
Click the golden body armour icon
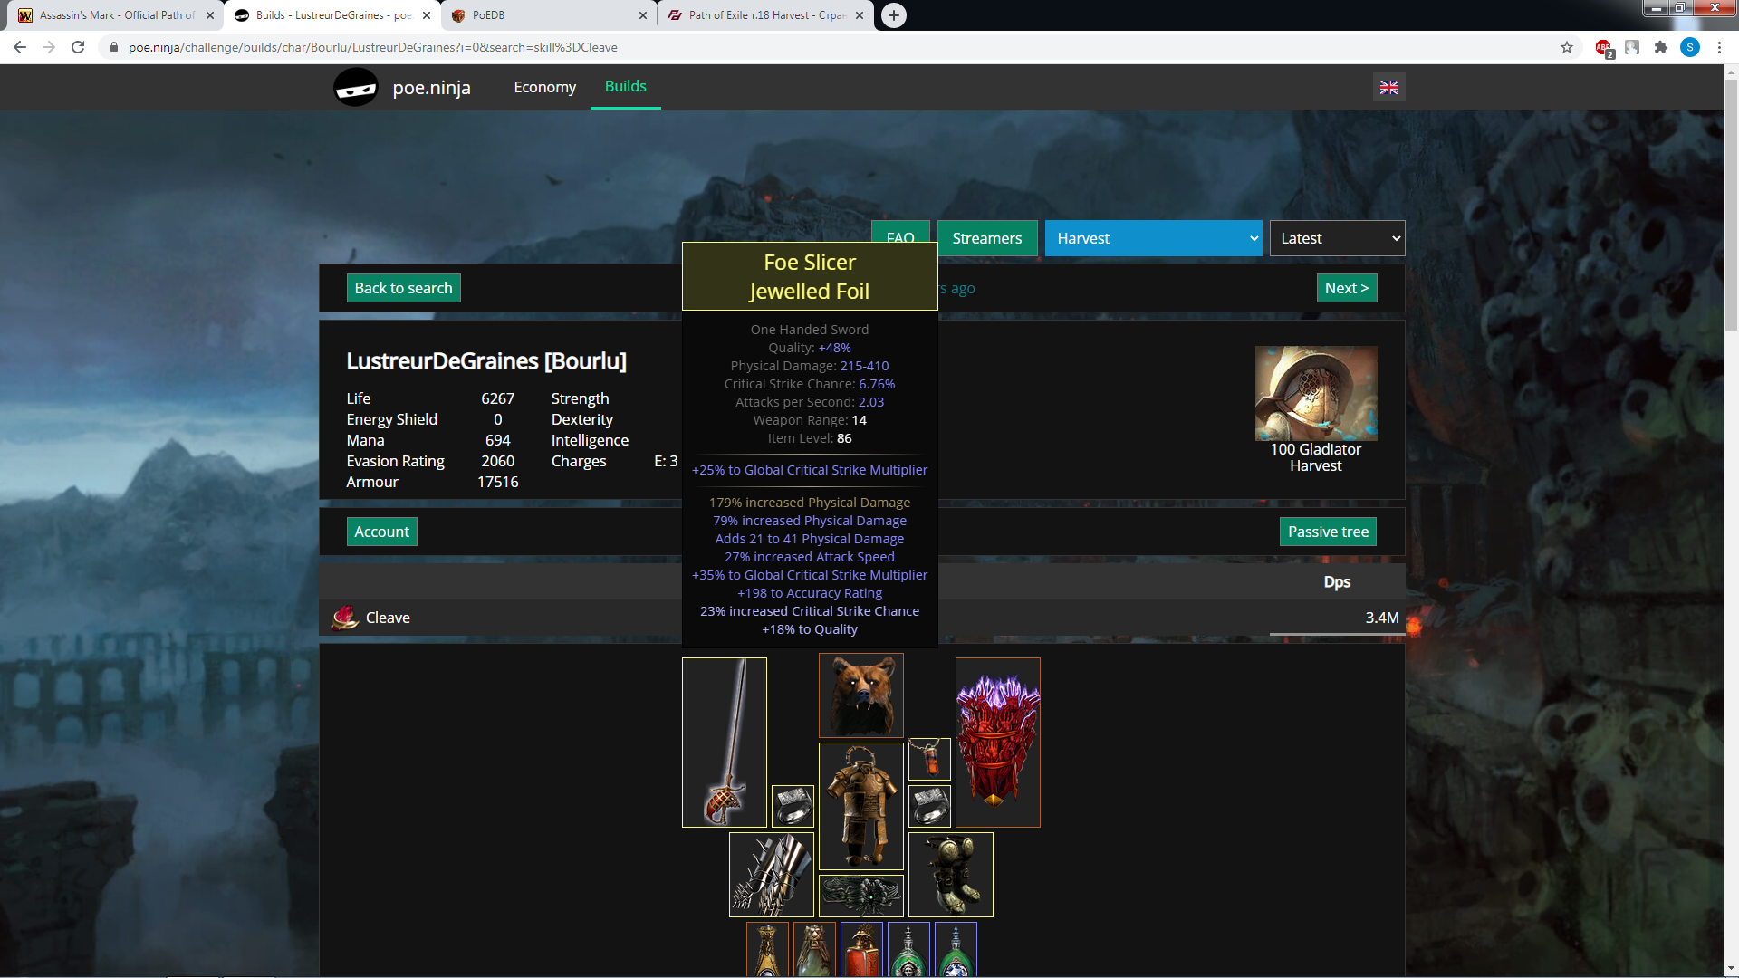coord(860,805)
